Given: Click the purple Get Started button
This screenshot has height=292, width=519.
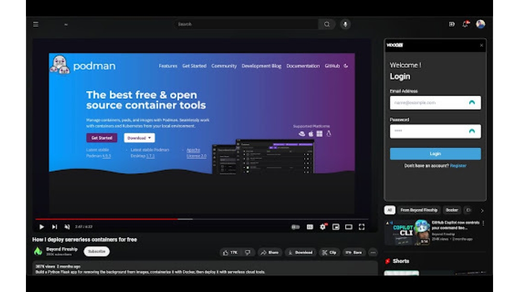Looking at the screenshot, I should pos(102,138).
